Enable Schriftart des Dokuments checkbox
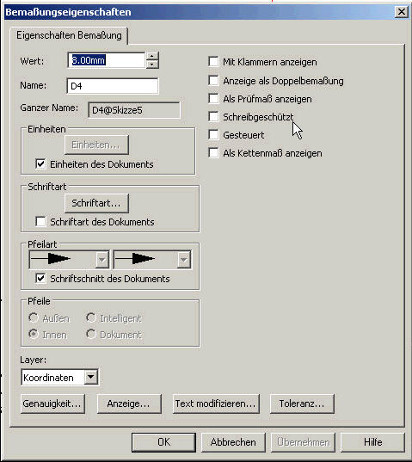412x462 pixels. click(40, 222)
